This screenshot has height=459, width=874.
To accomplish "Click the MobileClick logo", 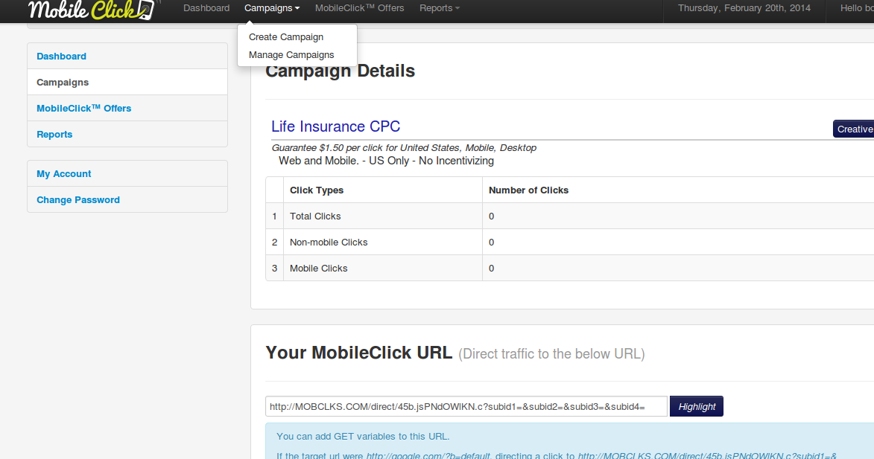I will [x=92, y=10].
